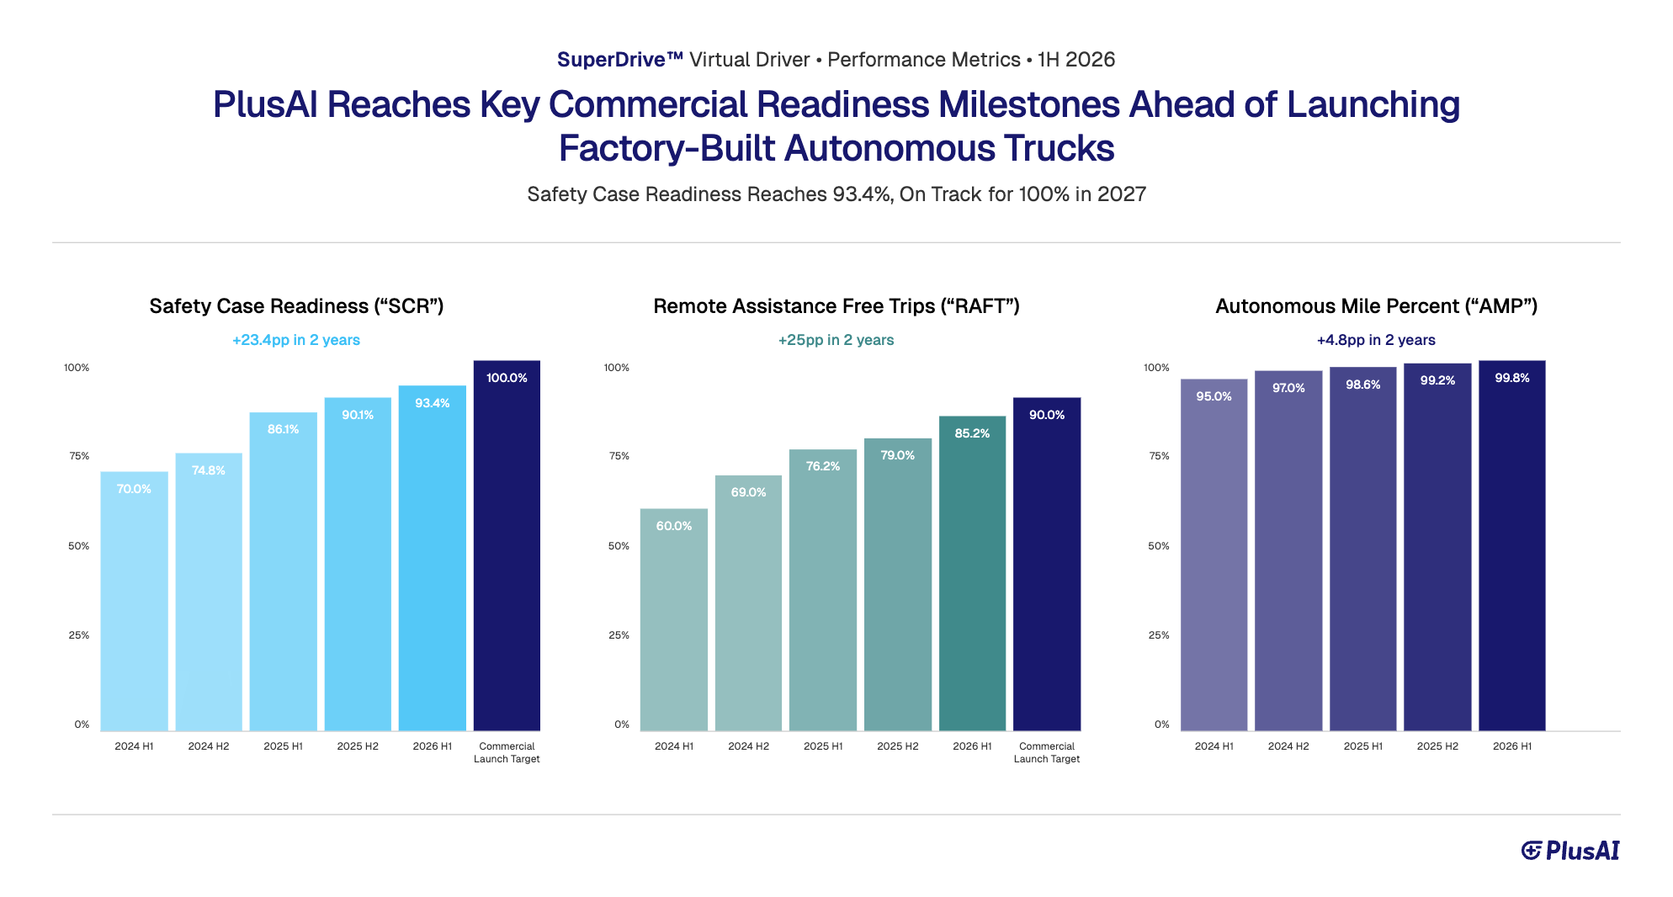Click the '+25pp in 2 years' text
Viewport: 1673px width, 897px height.
(x=836, y=340)
